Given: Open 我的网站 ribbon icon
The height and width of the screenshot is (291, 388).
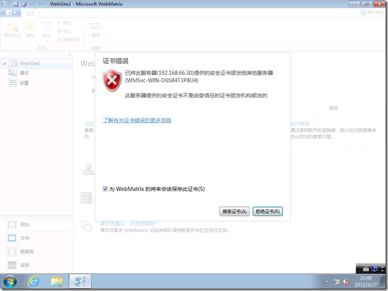Looking at the screenshot, I should (x=13, y=30).
